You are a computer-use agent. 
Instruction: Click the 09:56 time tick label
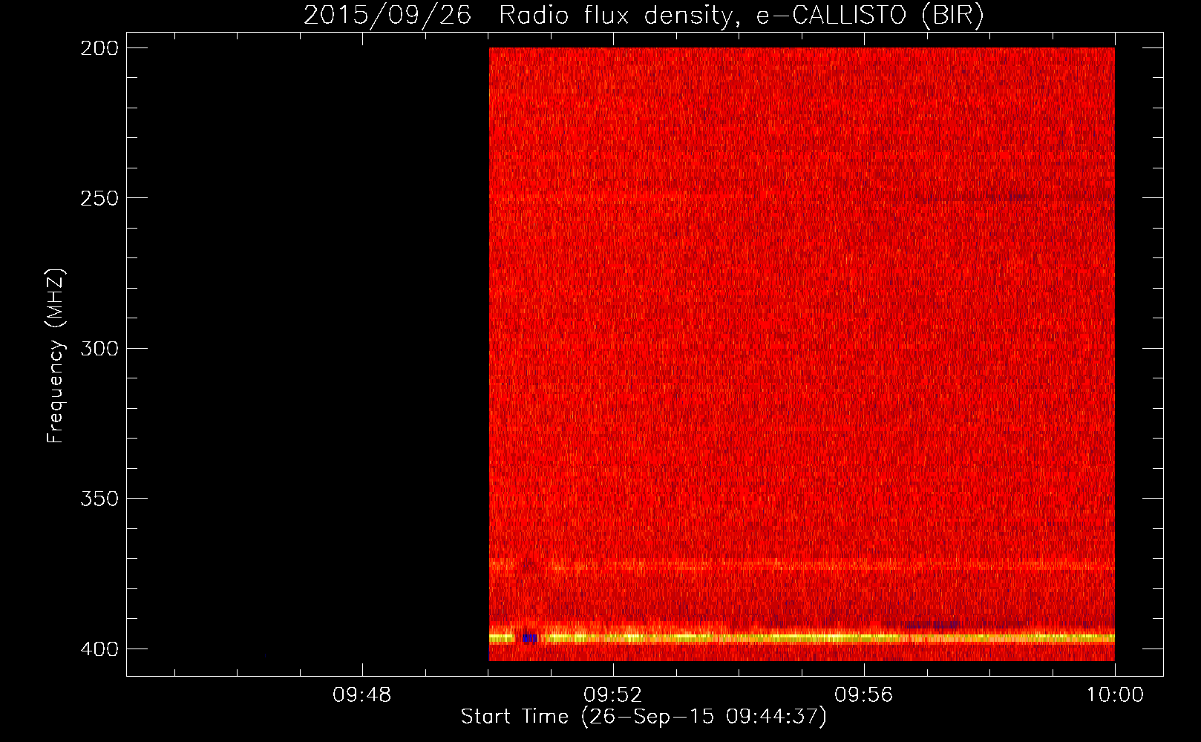coord(864,695)
